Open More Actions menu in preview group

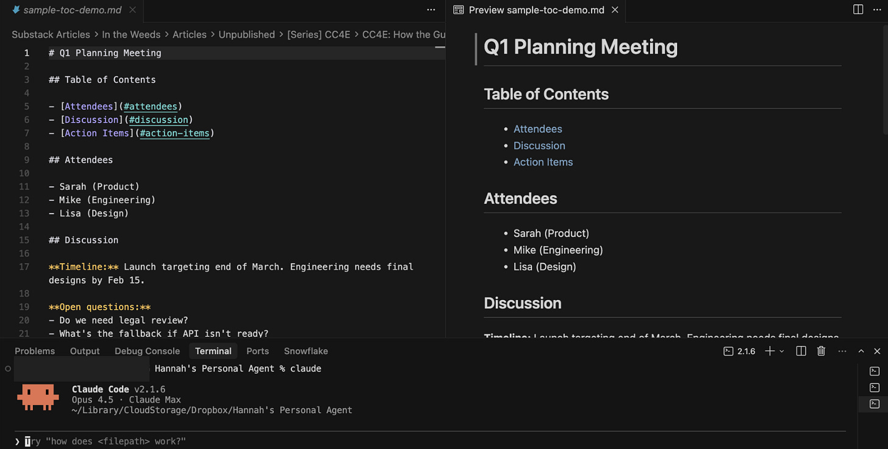click(x=877, y=10)
